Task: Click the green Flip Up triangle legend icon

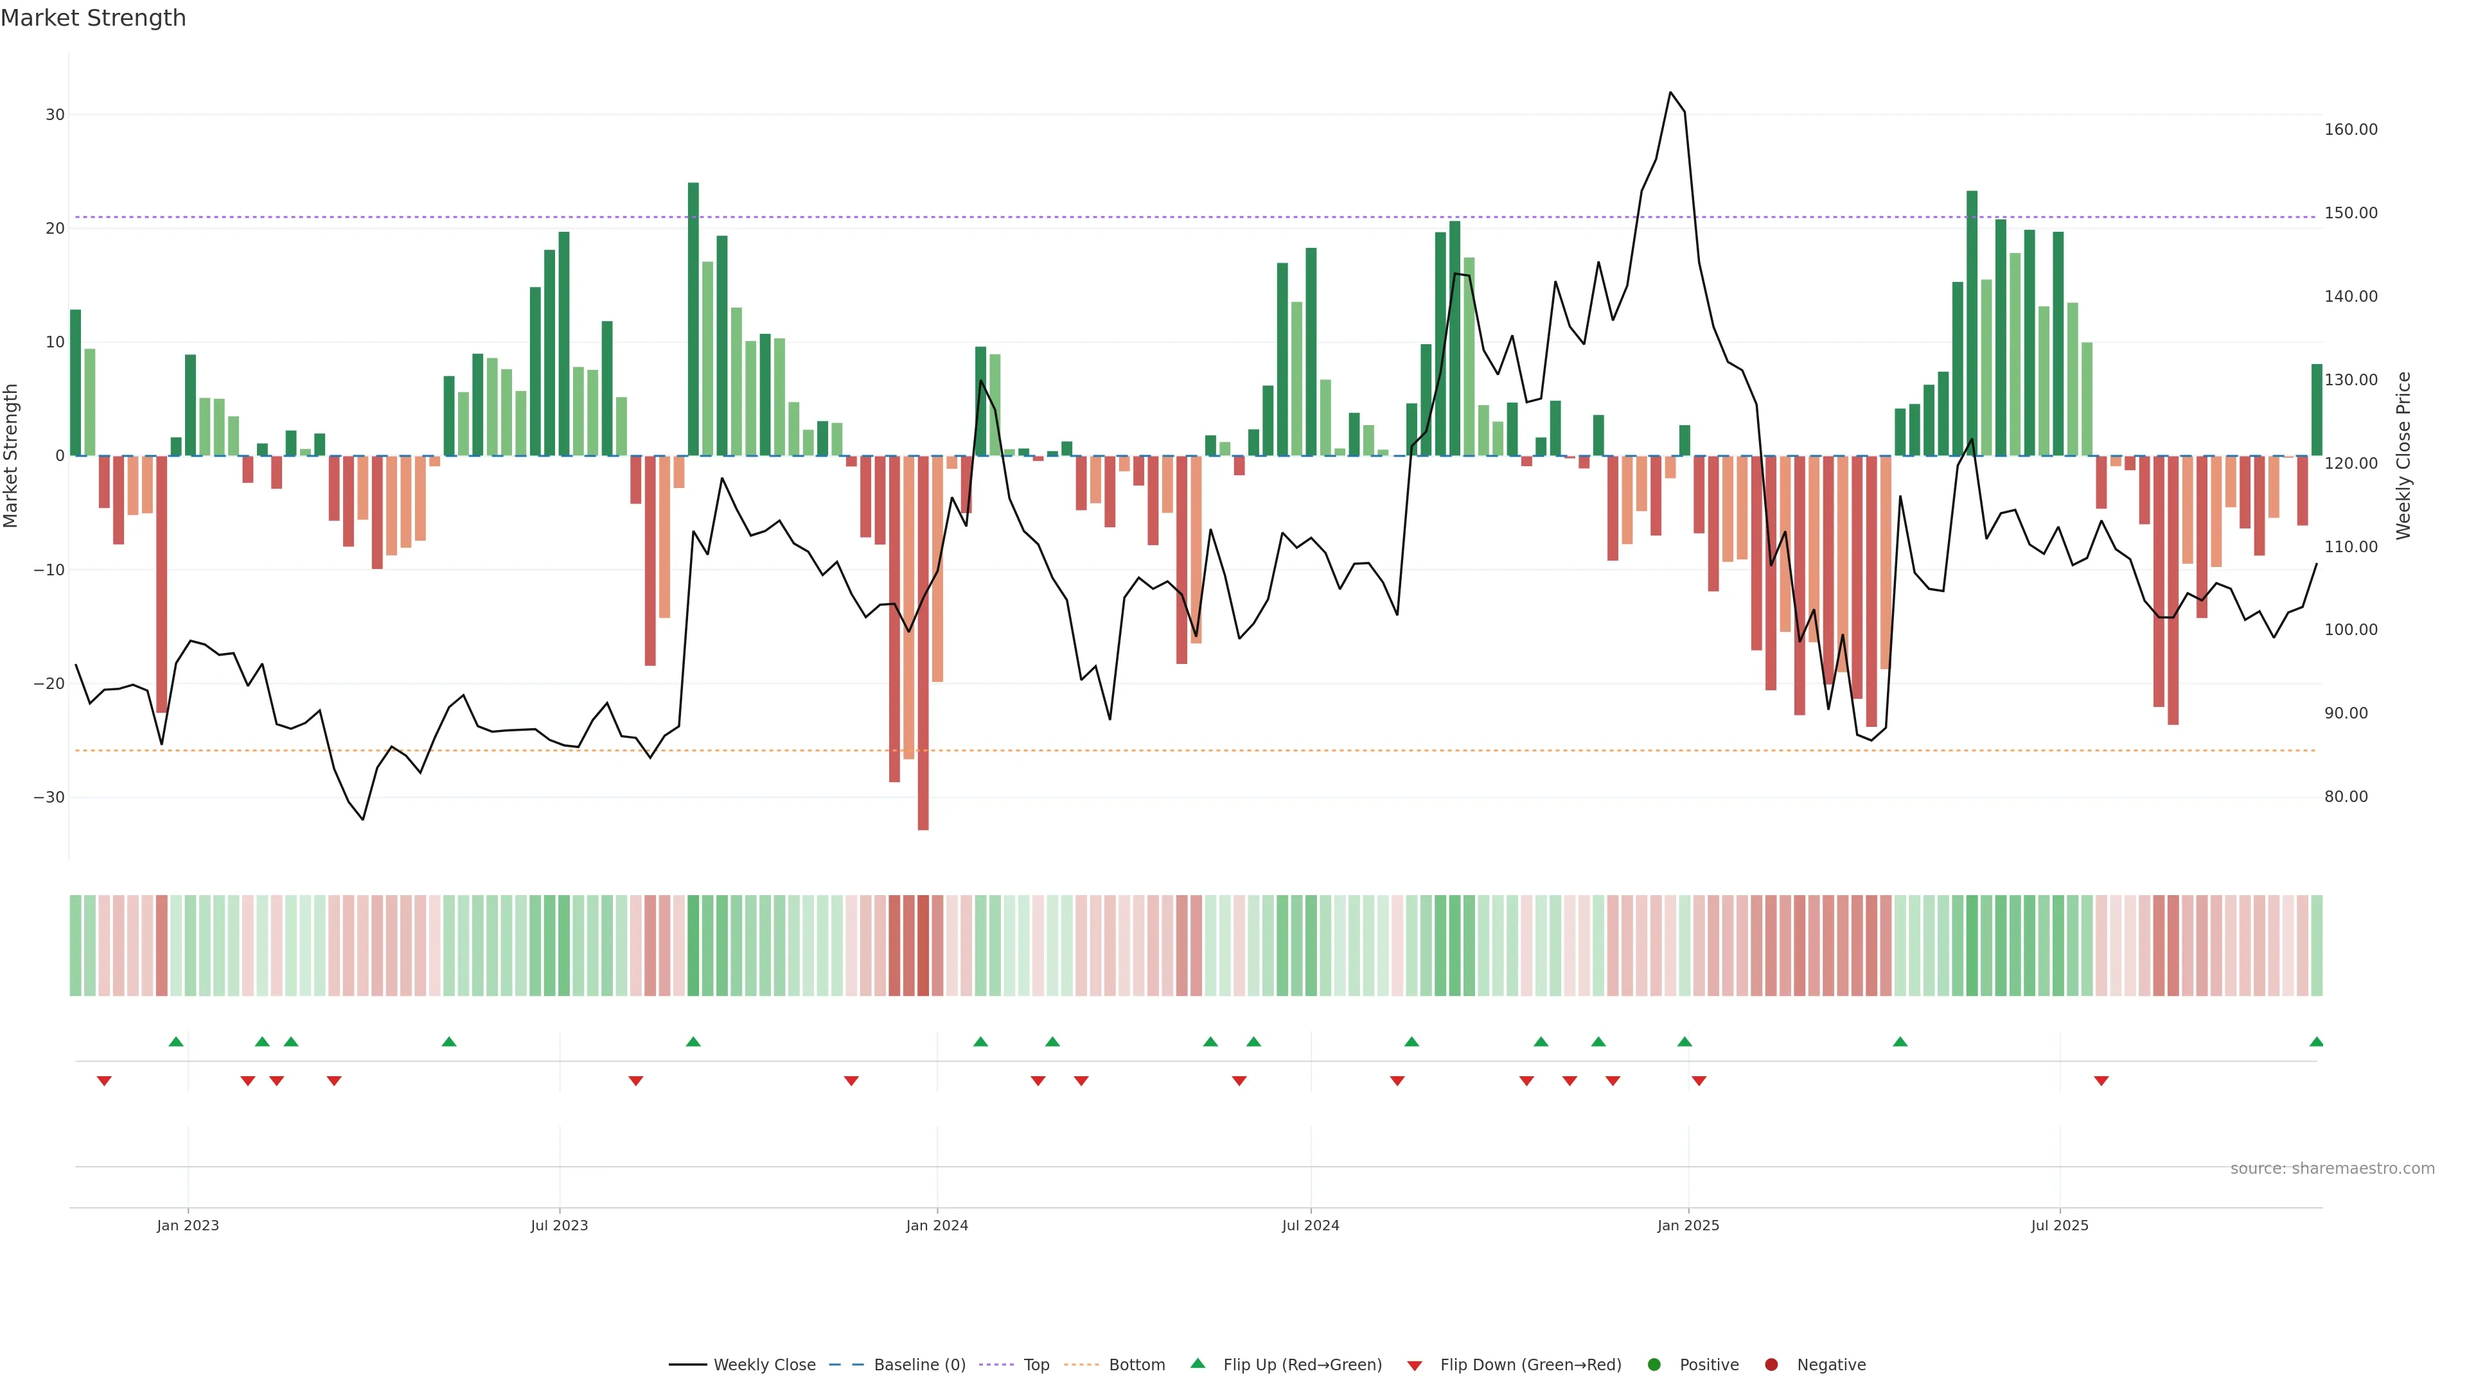Action: [x=1197, y=1363]
